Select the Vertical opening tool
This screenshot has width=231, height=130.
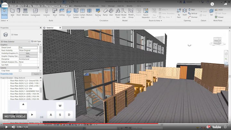pyautogui.click(x=193, y=13)
